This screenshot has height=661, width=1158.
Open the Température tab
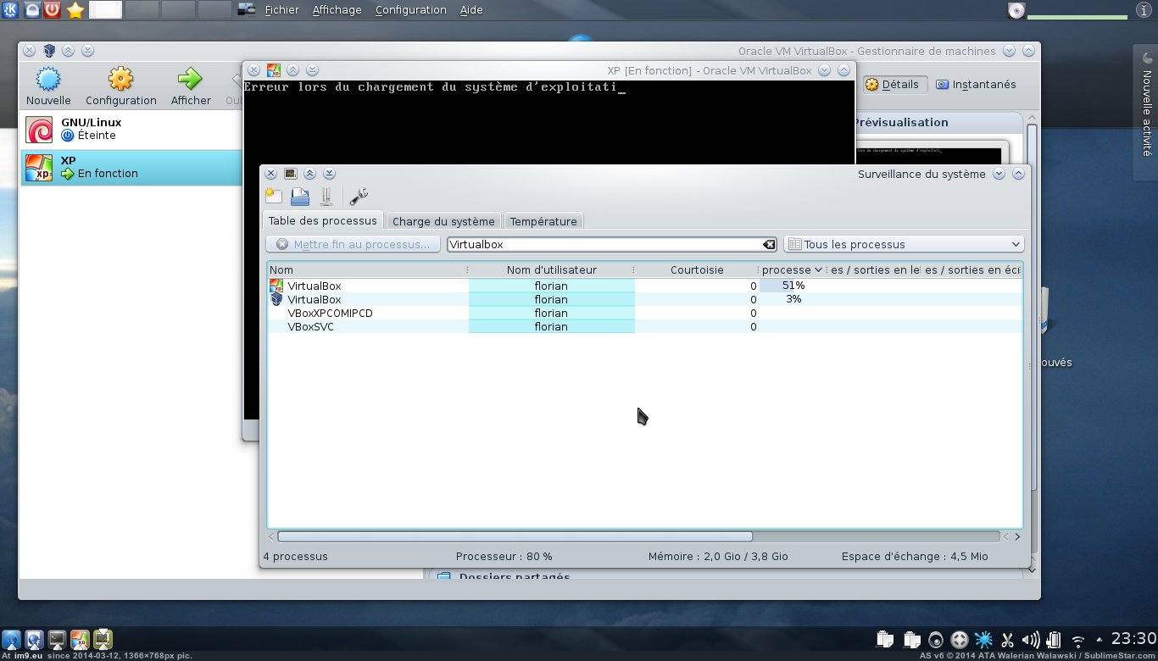click(543, 221)
